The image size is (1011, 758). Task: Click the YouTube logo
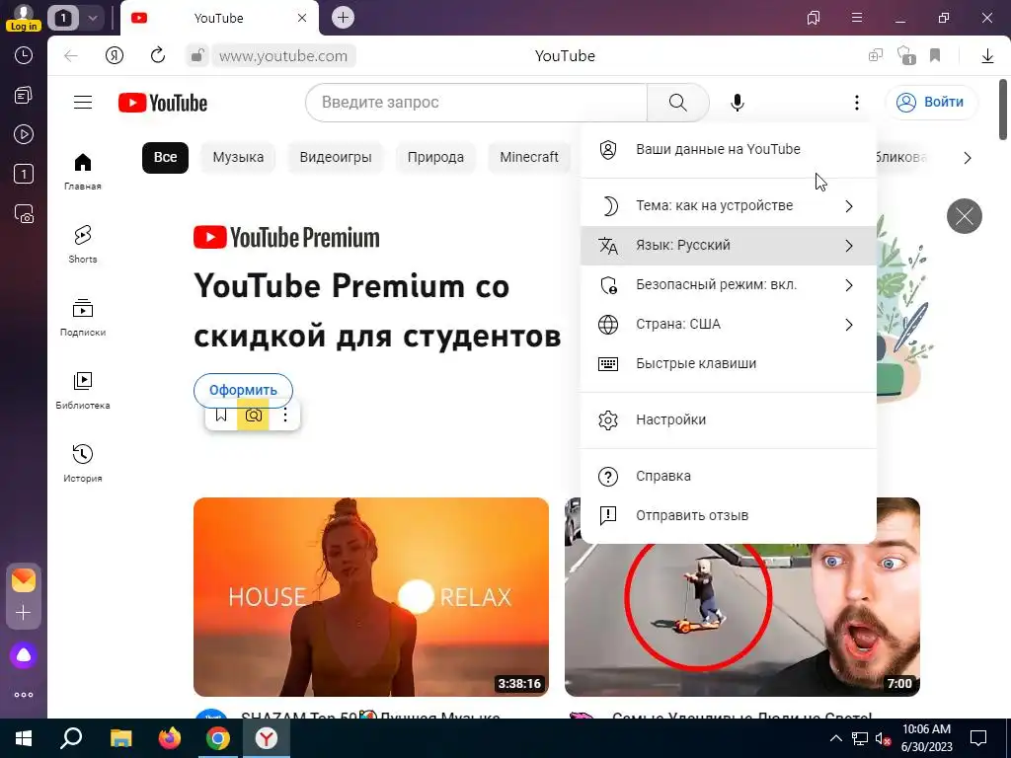point(163,103)
